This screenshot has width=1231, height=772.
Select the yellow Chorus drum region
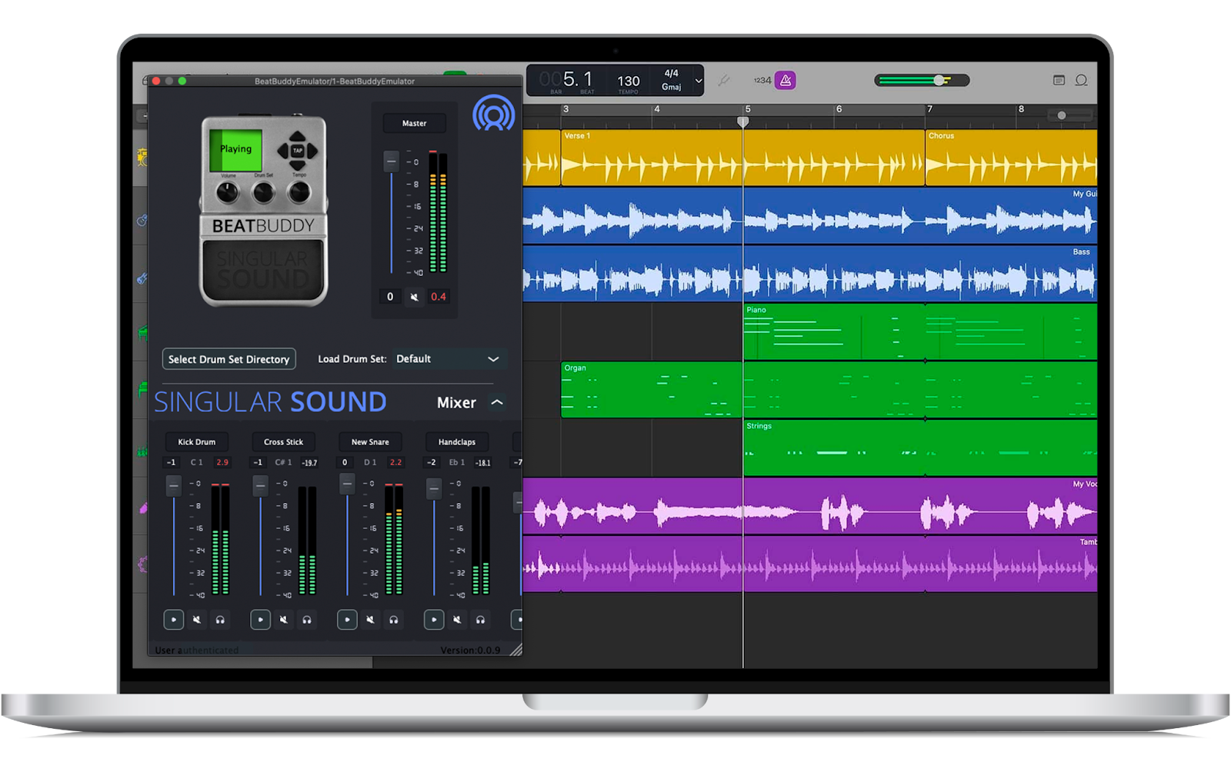click(x=1011, y=158)
